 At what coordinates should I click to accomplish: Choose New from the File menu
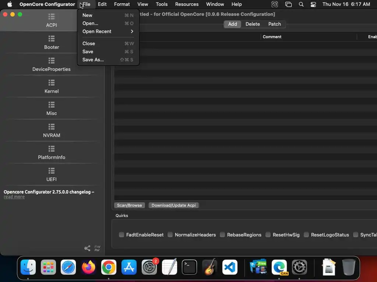click(x=108, y=15)
